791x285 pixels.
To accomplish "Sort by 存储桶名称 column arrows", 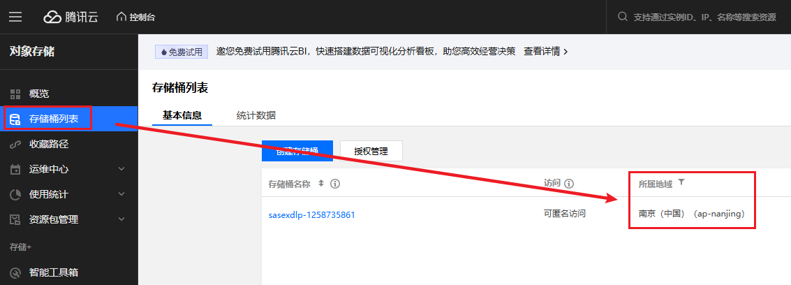I will [x=321, y=184].
